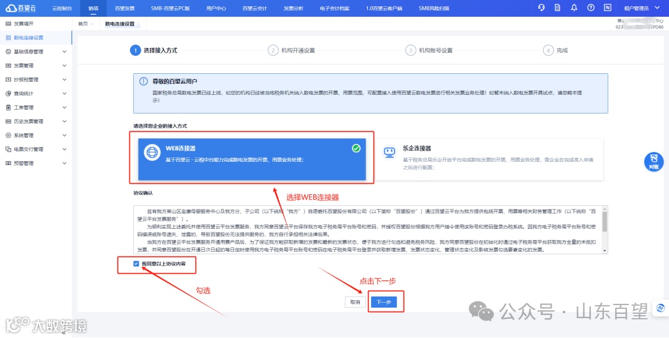Close the 数电连接设置 tab
The width and height of the screenshot is (669, 338).
(x=138, y=24)
